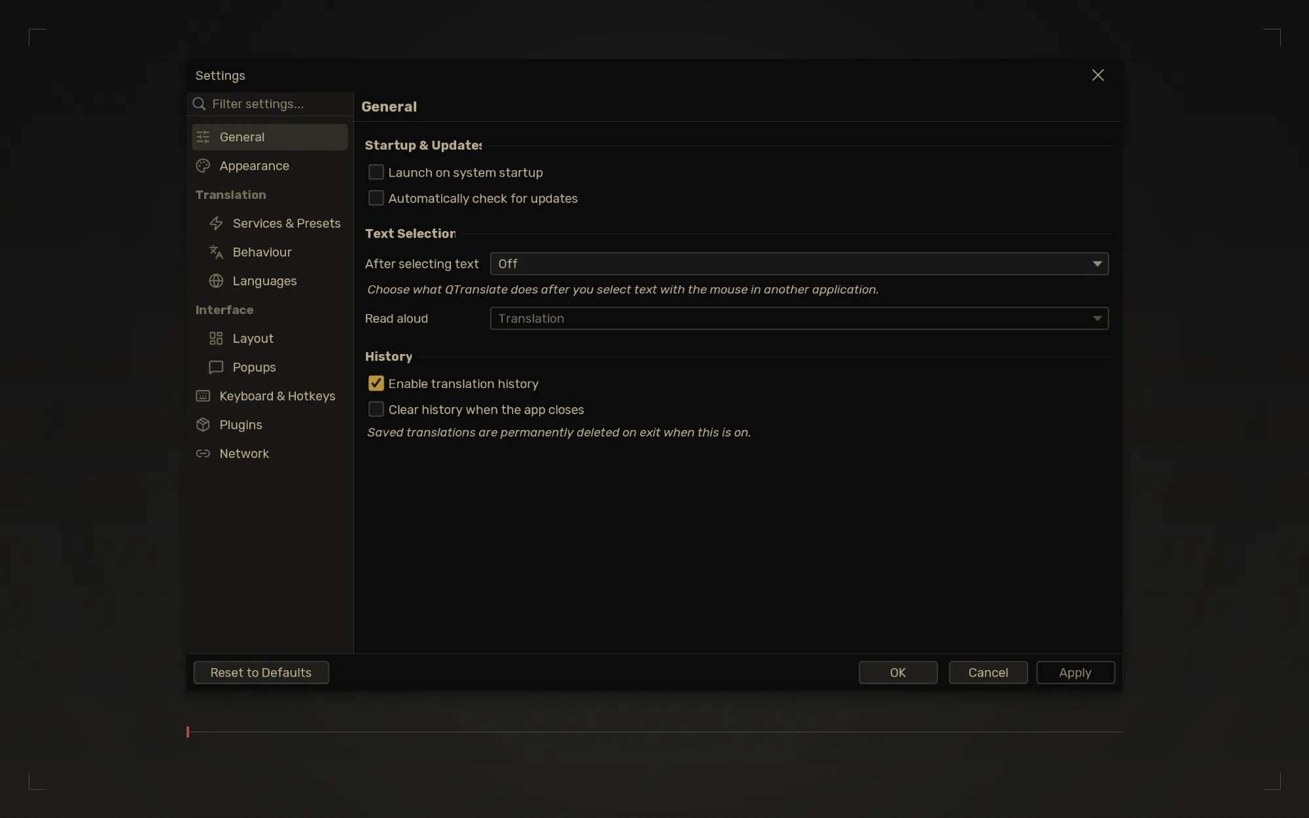Click the search magnifier icon in filter
Screen dimensions: 1309x818
pos(199,104)
